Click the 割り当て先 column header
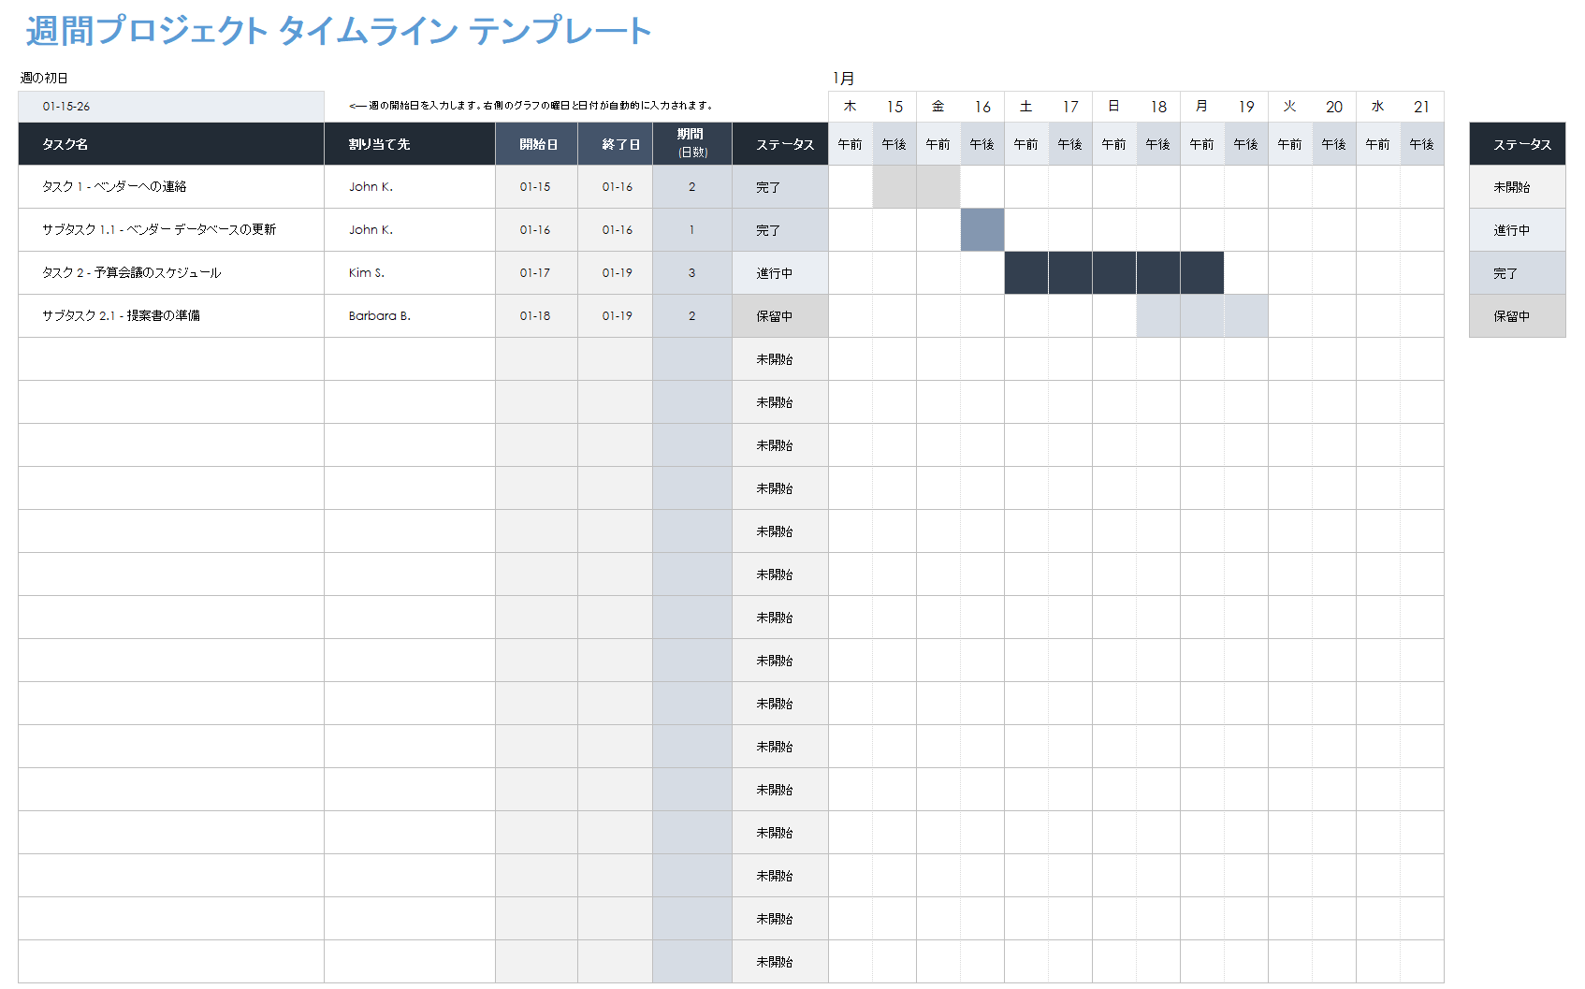This screenshot has height=989, width=1585. click(x=410, y=144)
